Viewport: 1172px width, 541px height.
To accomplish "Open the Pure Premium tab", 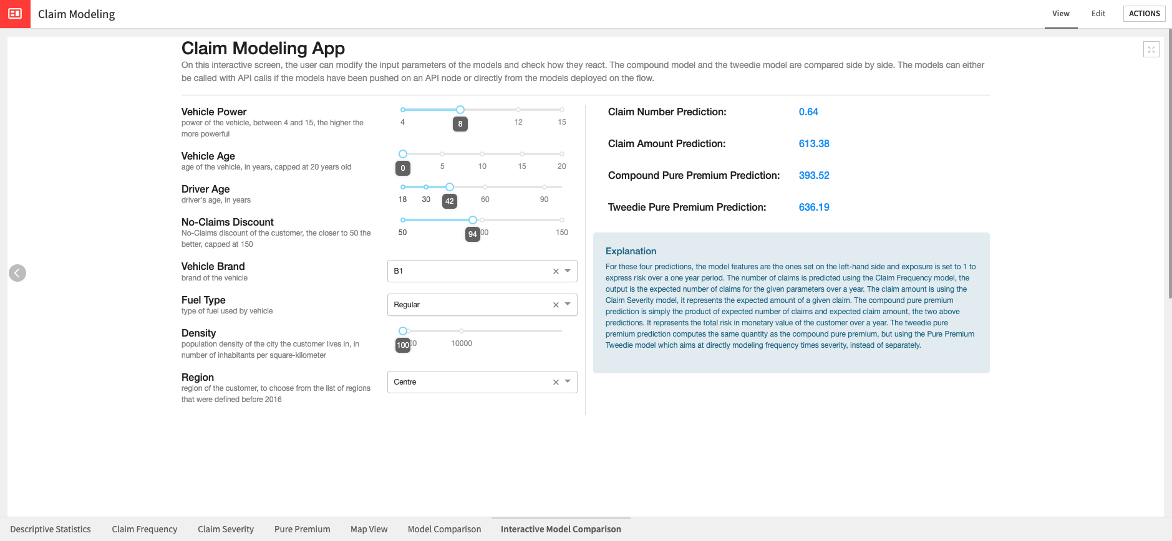I will point(303,529).
